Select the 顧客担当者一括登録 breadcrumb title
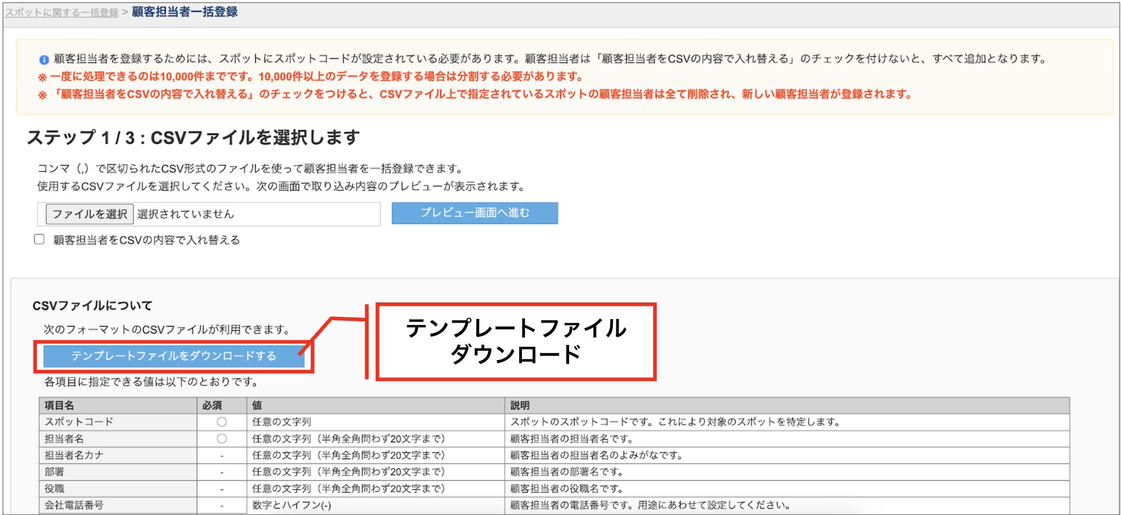The image size is (1121, 515). pyautogui.click(x=184, y=12)
